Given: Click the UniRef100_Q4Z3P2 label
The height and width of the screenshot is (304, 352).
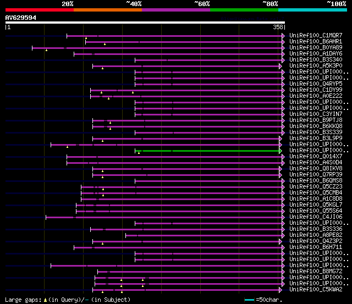Looking at the screenshot, I should (316, 241).
